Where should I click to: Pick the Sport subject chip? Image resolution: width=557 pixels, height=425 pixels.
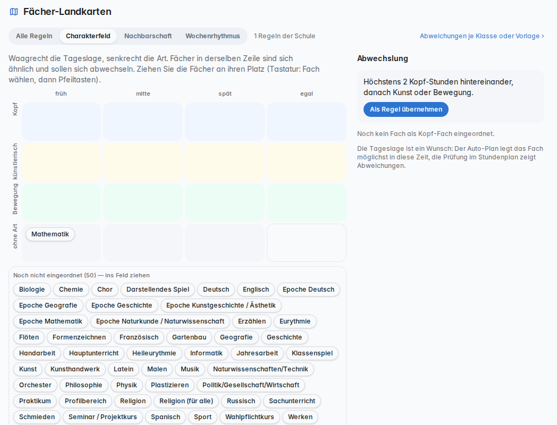pyautogui.click(x=203, y=417)
